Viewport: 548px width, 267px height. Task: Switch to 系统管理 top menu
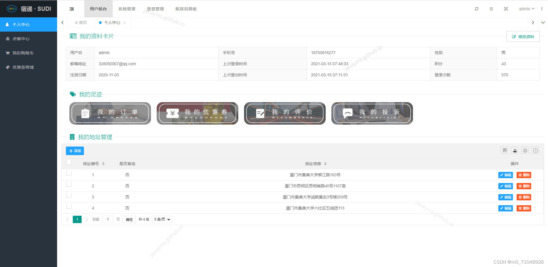click(127, 9)
